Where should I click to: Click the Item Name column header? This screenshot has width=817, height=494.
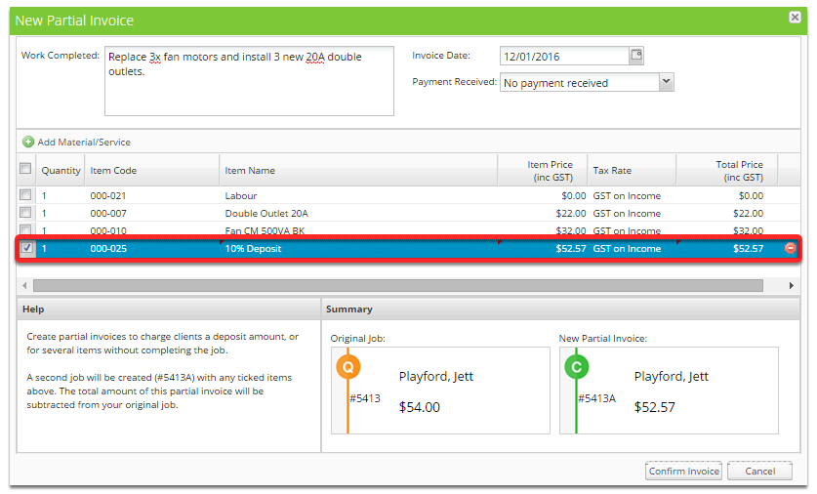tap(358, 171)
